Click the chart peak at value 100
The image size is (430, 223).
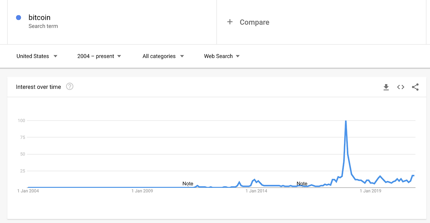[346, 121]
